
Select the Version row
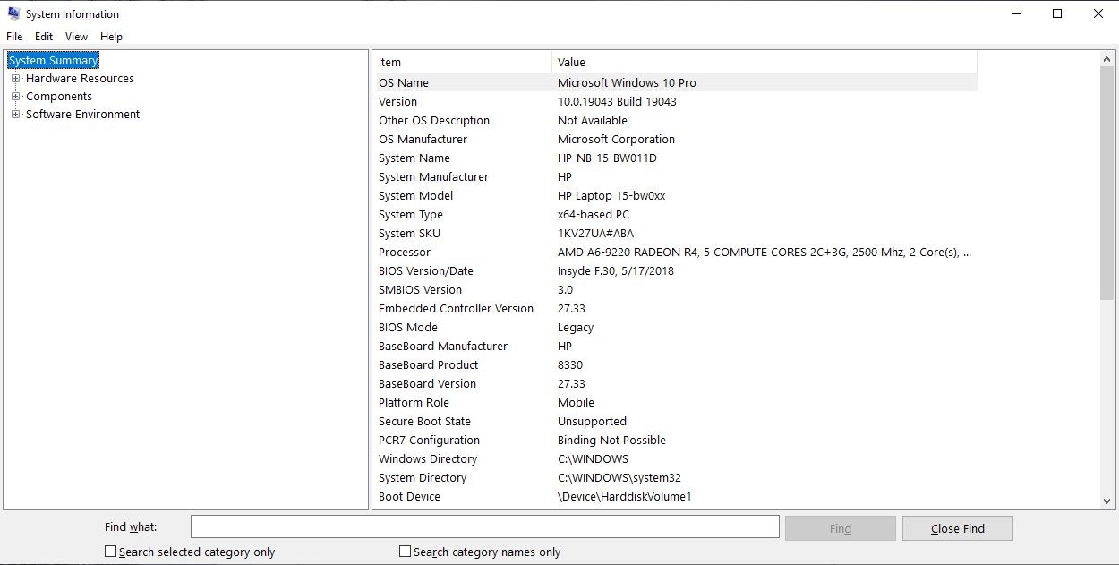coord(675,101)
